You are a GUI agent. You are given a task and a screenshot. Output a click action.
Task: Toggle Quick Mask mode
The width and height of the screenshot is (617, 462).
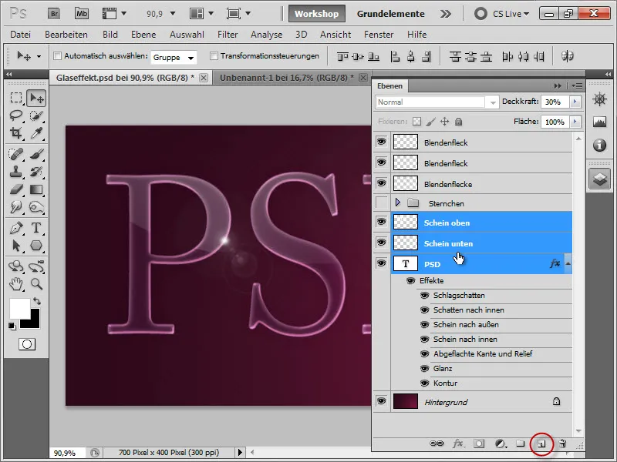(27, 344)
